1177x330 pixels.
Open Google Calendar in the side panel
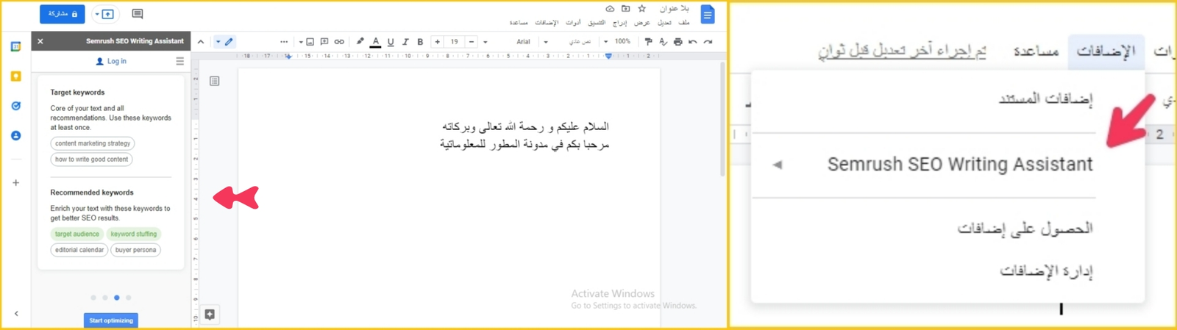[15, 46]
